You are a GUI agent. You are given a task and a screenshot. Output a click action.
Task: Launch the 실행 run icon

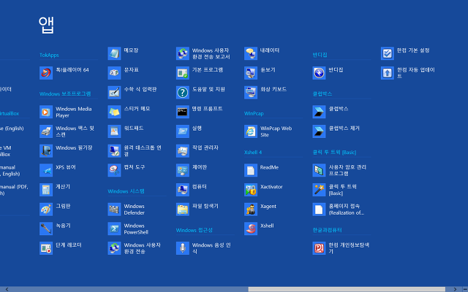coord(183,131)
